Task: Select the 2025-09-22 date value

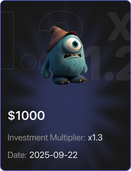Action: pos(53,155)
